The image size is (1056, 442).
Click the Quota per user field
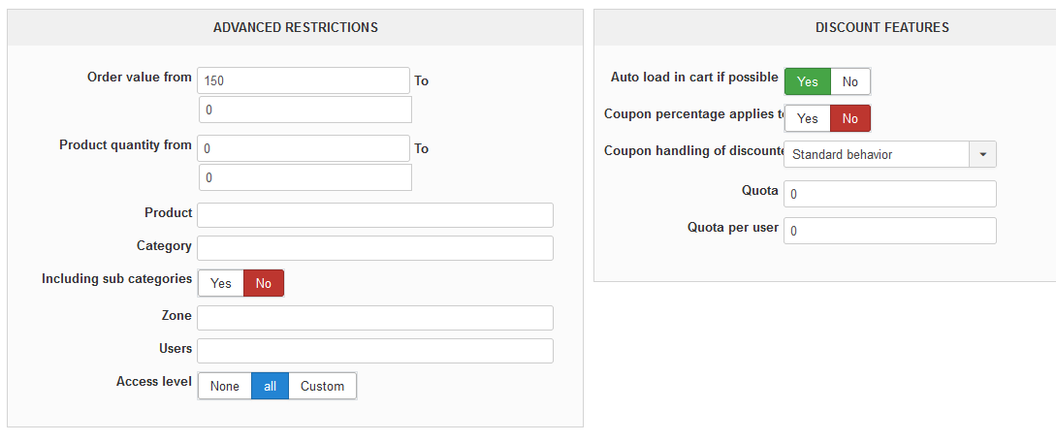click(890, 231)
